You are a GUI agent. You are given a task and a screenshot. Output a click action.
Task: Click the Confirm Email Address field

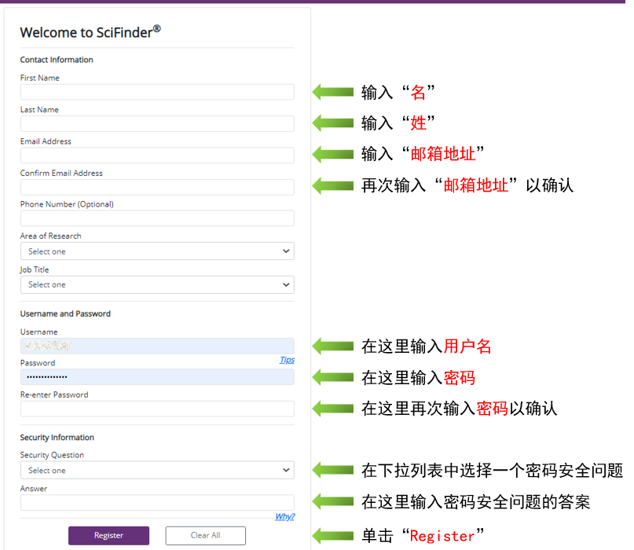coord(156,186)
